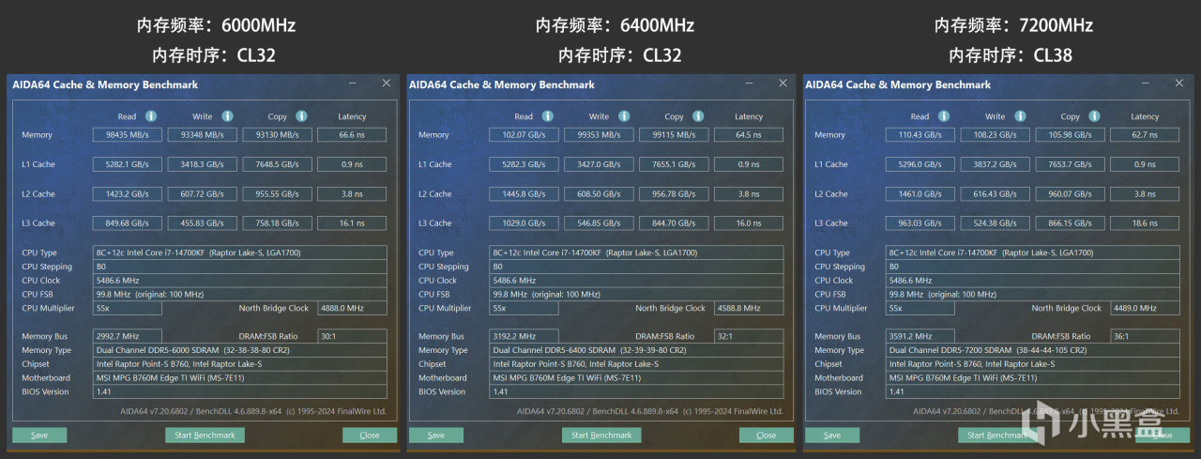Save results in the DDR5-6400 window
This screenshot has width=1201, height=459.
[x=436, y=436]
